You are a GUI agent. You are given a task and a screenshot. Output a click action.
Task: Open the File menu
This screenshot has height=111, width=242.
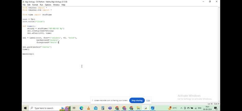pyautogui.click(x=24, y=5)
